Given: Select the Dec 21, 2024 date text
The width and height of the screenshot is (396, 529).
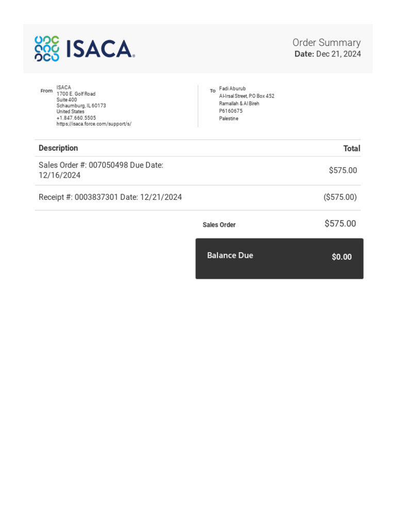Looking at the screenshot, I should click(x=338, y=54).
